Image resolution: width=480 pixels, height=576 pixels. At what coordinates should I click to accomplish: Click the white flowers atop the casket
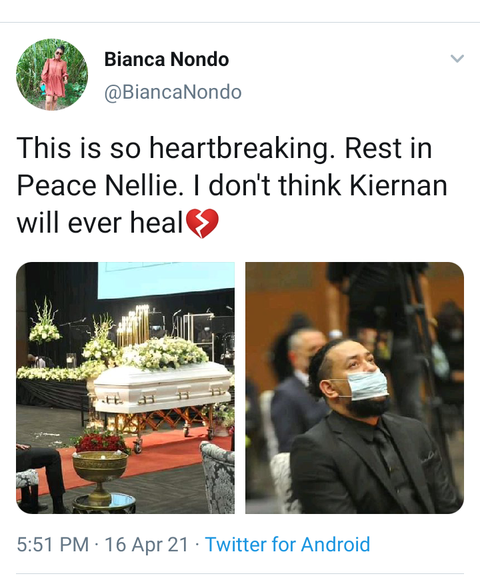[x=164, y=353]
